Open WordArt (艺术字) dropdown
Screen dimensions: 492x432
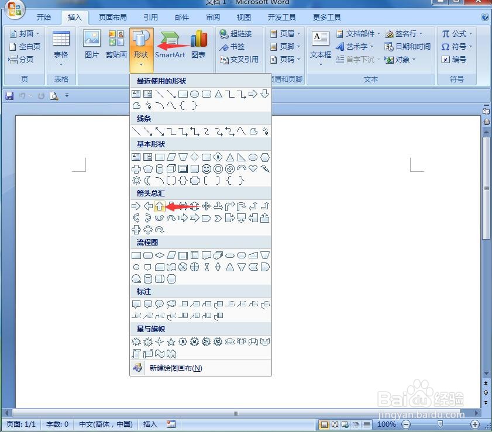click(x=355, y=46)
